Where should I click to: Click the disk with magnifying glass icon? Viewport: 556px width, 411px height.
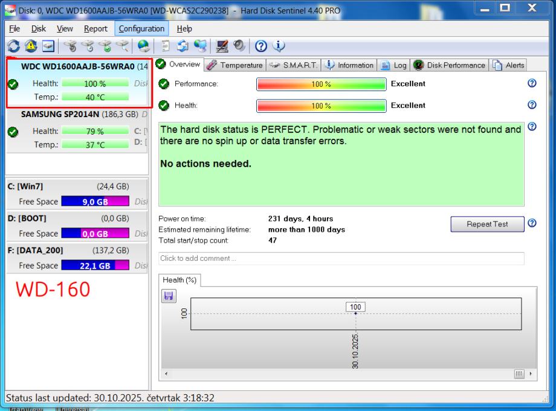(x=122, y=46)
